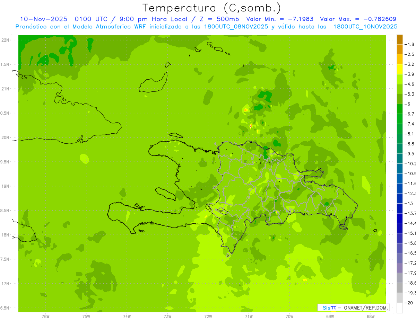Click the "22N" latitude label
This screenshot has width=416, height=321.
[x=6, y=40]
